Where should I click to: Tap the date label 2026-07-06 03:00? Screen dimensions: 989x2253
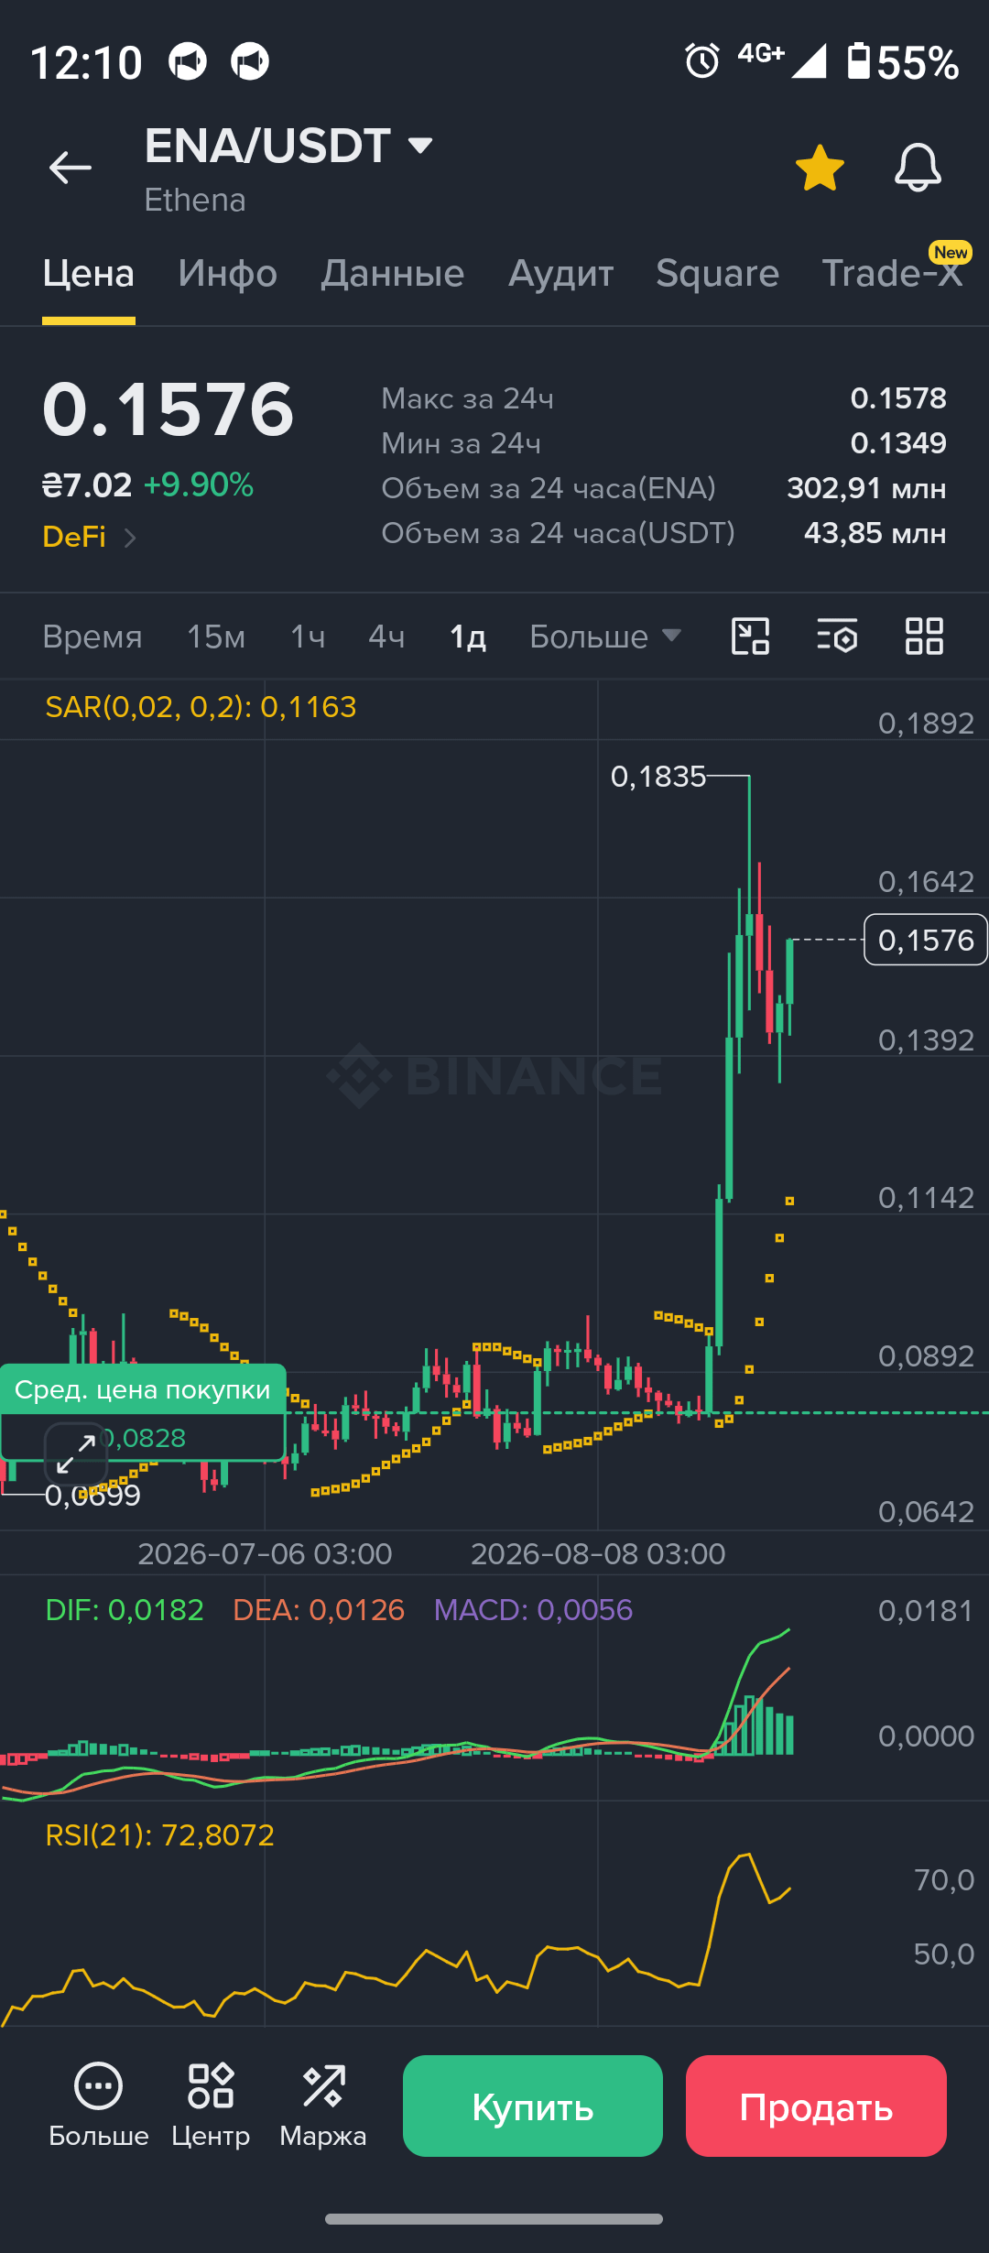point(265,1553)
